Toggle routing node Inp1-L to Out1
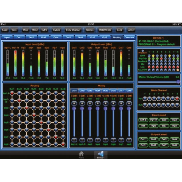The width and height of the screenshot is (182, 182). [x=12, y=93]
